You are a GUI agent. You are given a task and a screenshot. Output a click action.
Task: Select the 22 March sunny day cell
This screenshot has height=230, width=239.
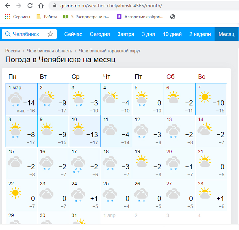(x=22, y=195)
